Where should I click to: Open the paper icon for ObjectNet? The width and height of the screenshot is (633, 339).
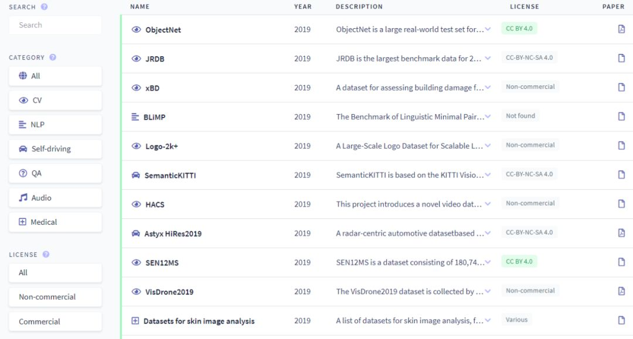point(621,29)
